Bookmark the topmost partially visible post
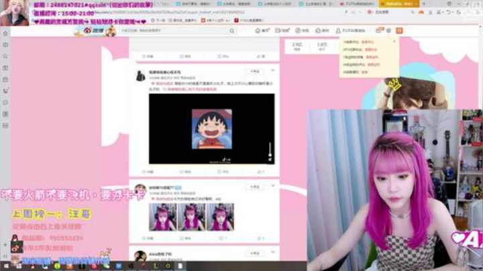The height and width of the screenshot is (271, 483). point(148,56)
